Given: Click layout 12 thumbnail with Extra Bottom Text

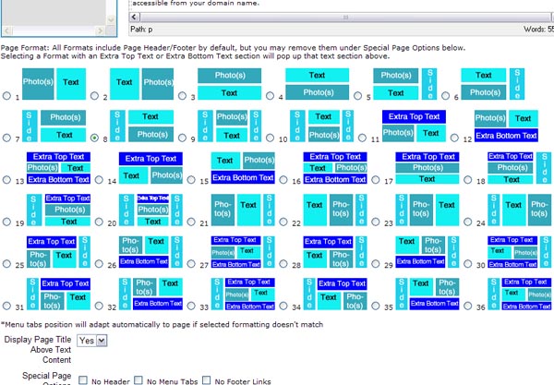Looking at the screenshot, I should [x=506, y=126].
